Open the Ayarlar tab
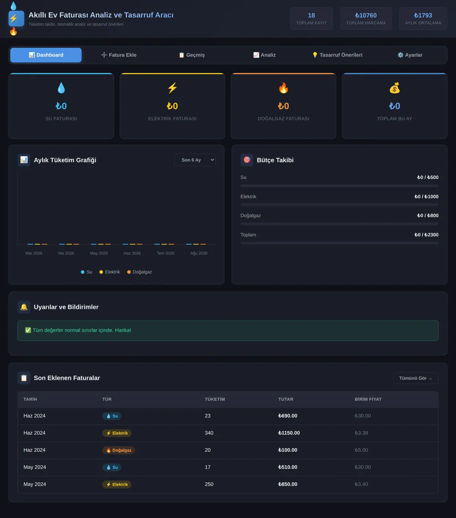Screen dimensions: 456x518 point(410,55)
